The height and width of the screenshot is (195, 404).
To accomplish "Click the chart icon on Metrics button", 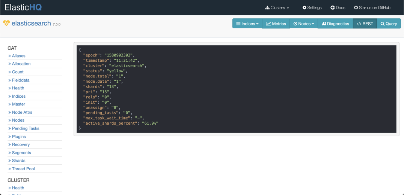I will click(268, 24).
